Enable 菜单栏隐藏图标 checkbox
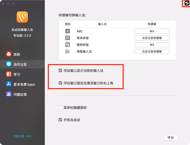190x145 pixels. click(60, 108)
